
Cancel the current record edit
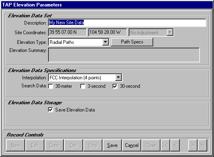[x=131, y=145]
